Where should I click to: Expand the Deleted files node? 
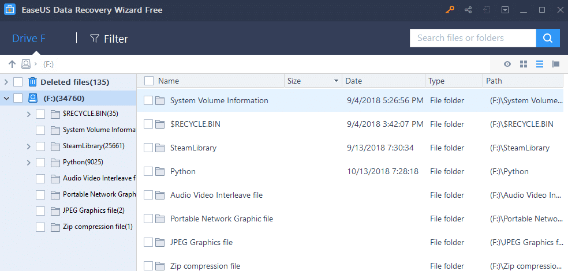(x=6, y=82)
